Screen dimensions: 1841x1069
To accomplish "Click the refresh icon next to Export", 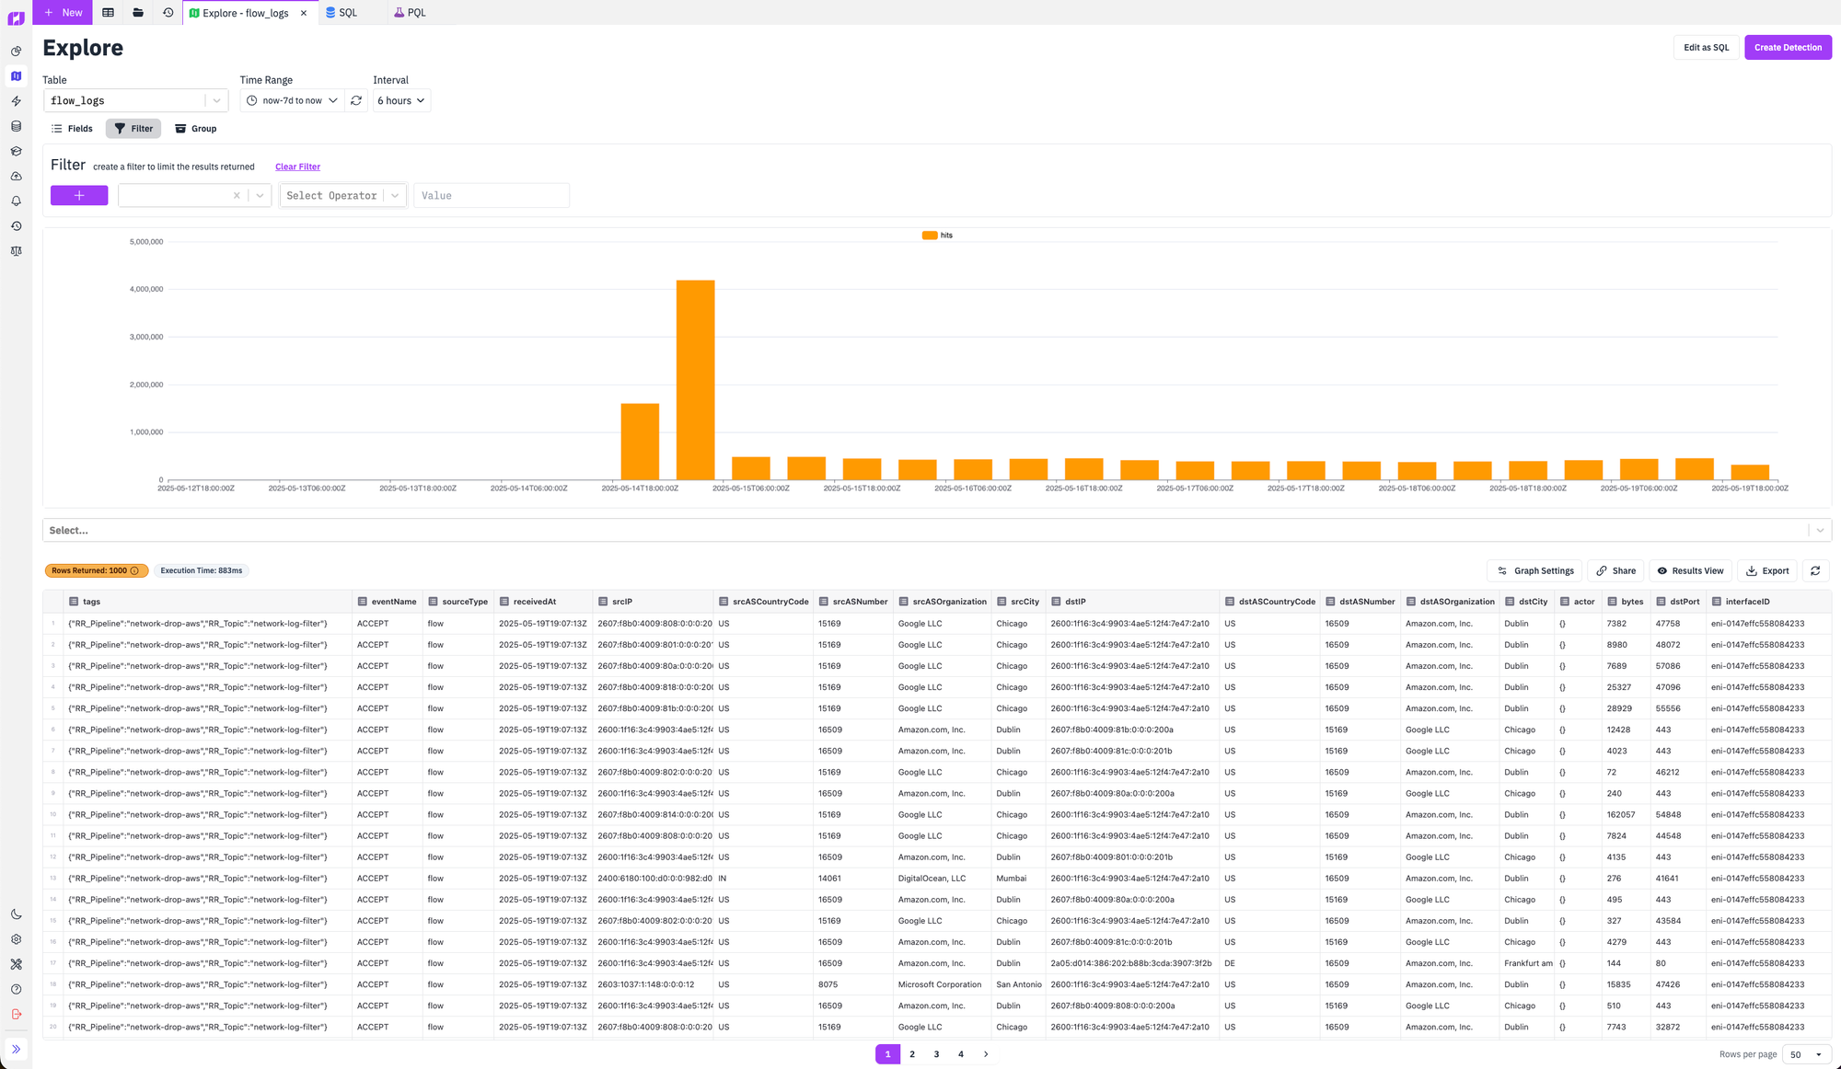I will 1815,571.
